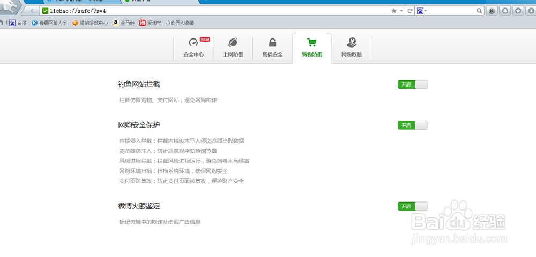Switch to the 上网防御 tab

[233, 48]
